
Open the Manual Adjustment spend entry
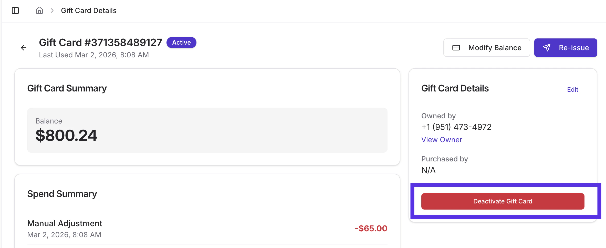(x=65, y=223)
